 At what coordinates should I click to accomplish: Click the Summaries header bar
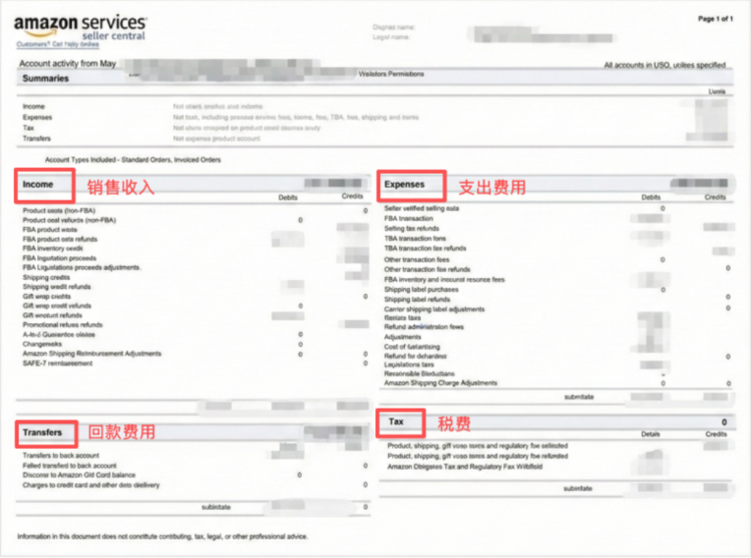click(46, 77)
